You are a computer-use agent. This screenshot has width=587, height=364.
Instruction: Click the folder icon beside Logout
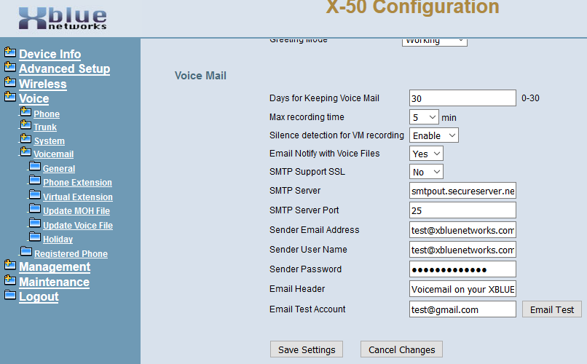[10, 296]
